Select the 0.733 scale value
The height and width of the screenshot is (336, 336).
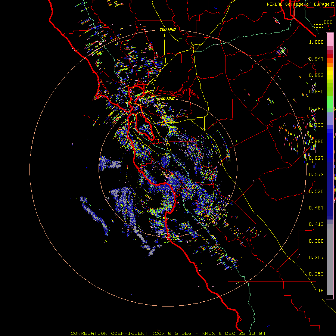point(316,125)
